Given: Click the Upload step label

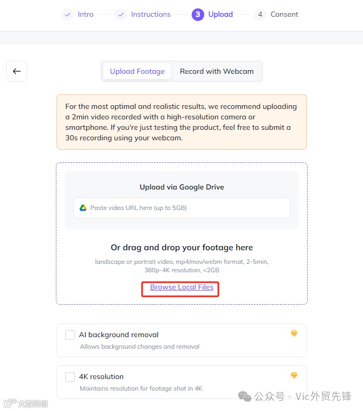Looking at the screenshot, I should pos(220,15).
